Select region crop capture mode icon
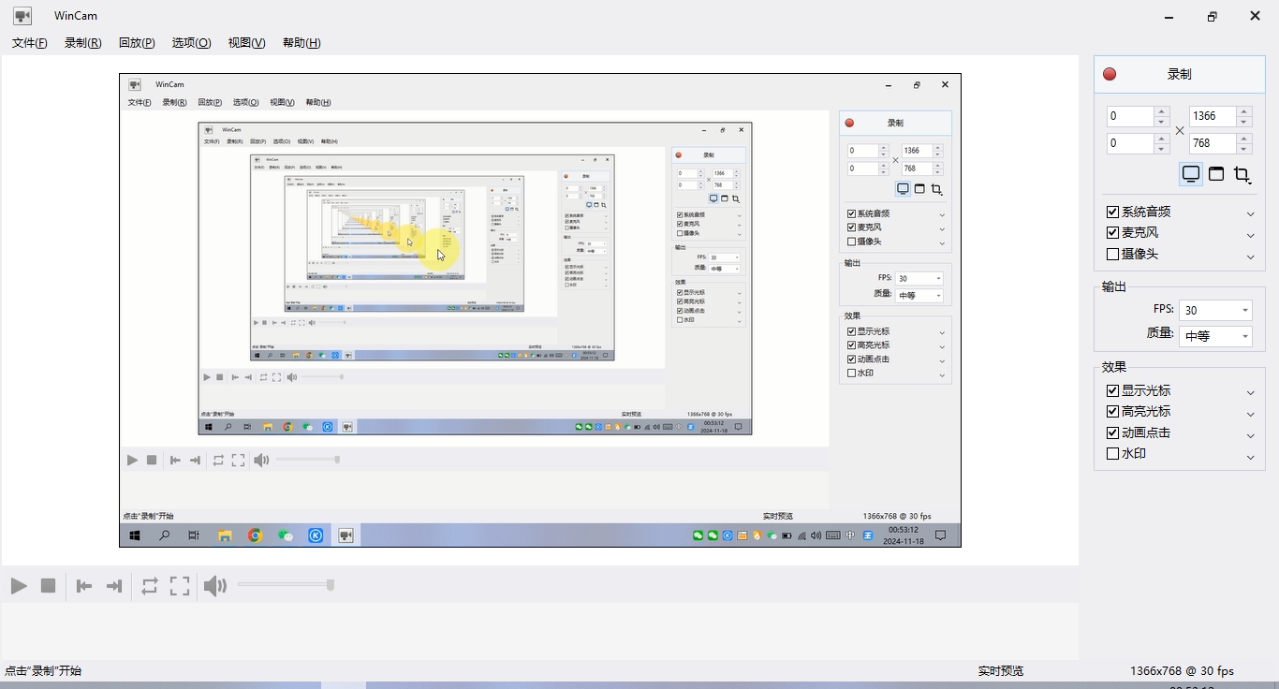The image size is (1279, 689). point(1242,174)
